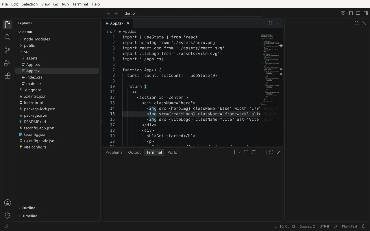Click the remote window icon in the status bar
Image resolution: width=370 pixels, height=231 pixels.
[x=6, y=226]
